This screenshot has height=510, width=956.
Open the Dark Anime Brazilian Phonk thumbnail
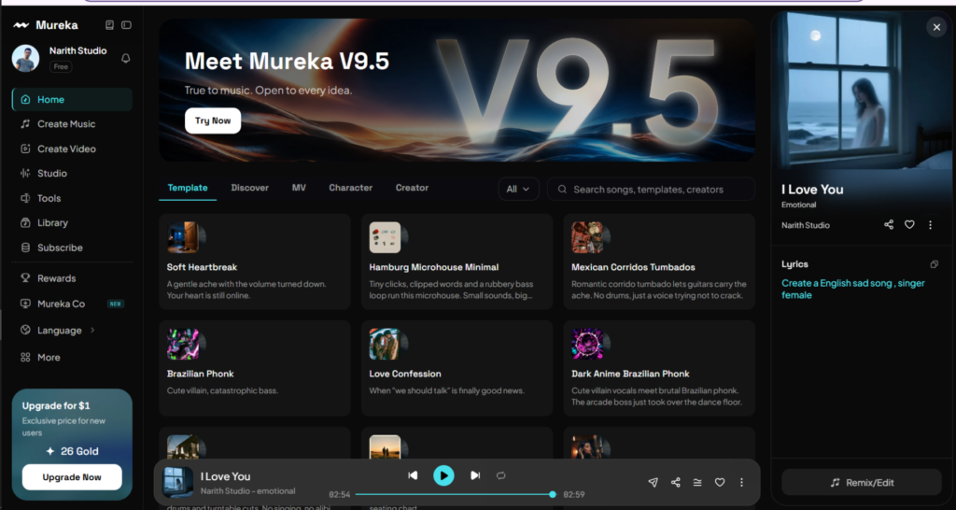pyautogui.click(x=588, y=344)
